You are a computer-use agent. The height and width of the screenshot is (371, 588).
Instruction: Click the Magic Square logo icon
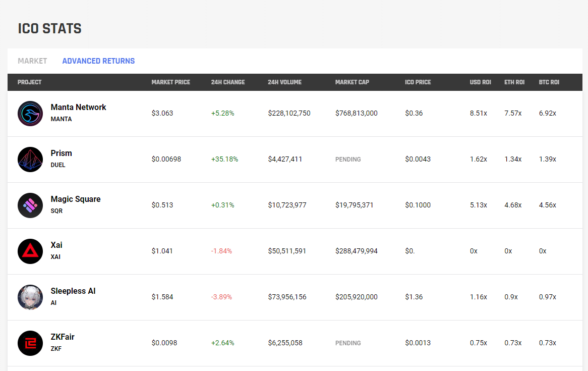click(30, 205)
